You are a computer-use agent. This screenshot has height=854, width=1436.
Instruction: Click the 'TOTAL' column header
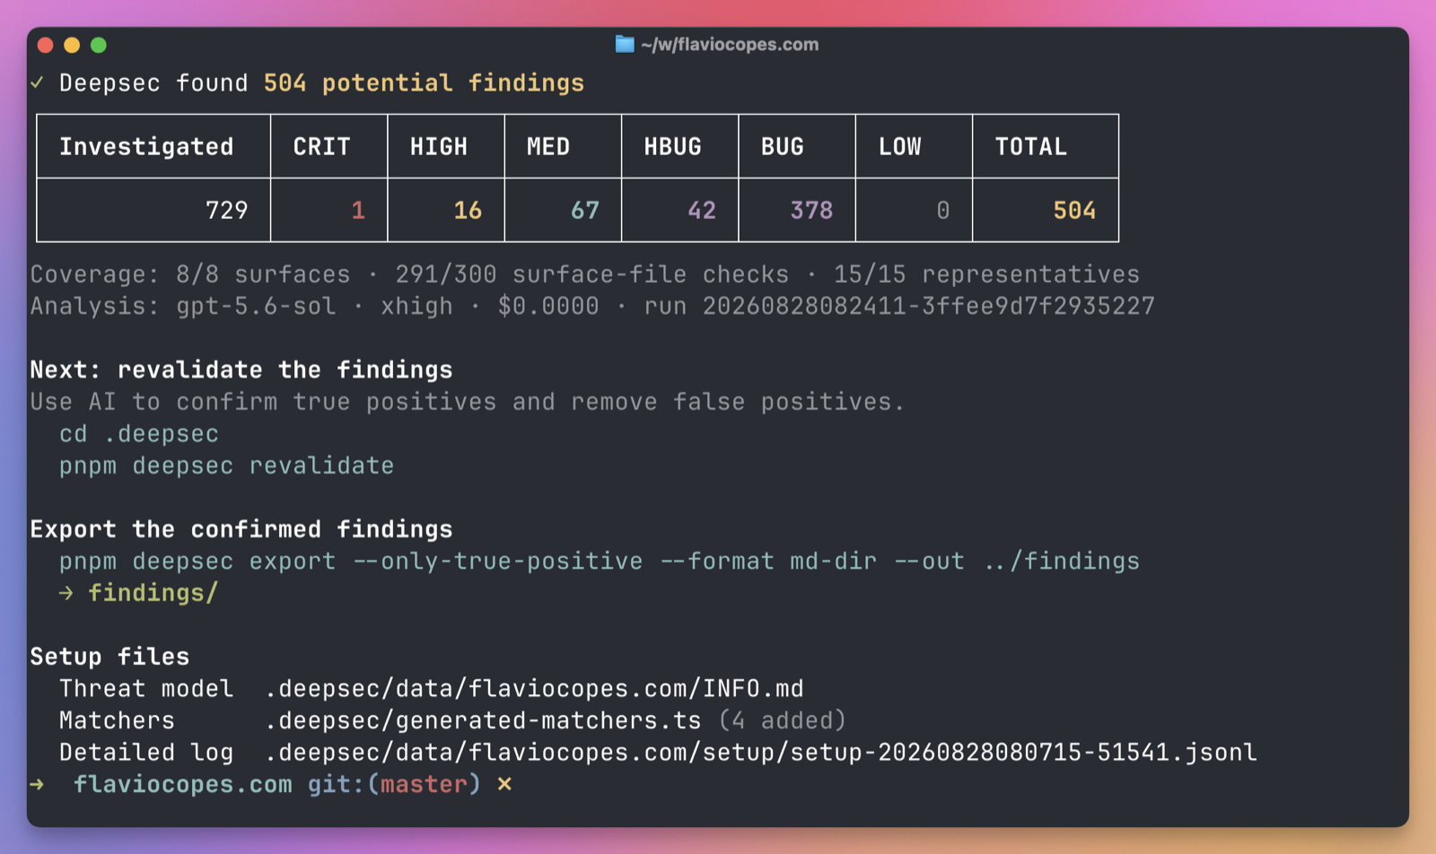click(1031, 146)
